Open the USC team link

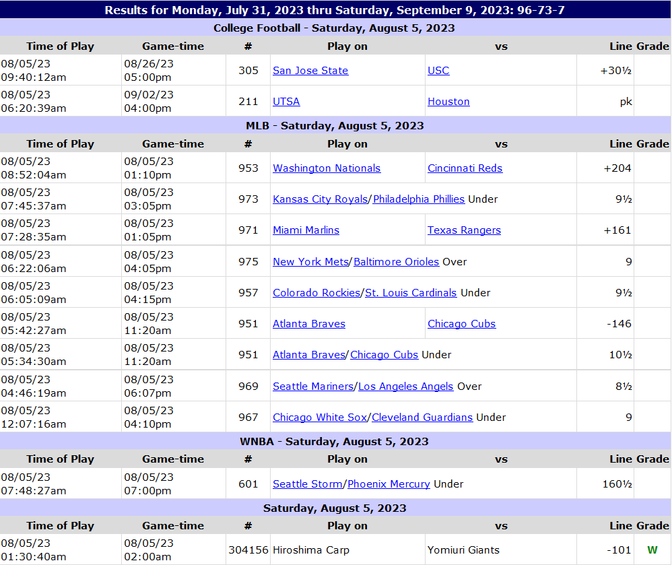pos(438,70)
